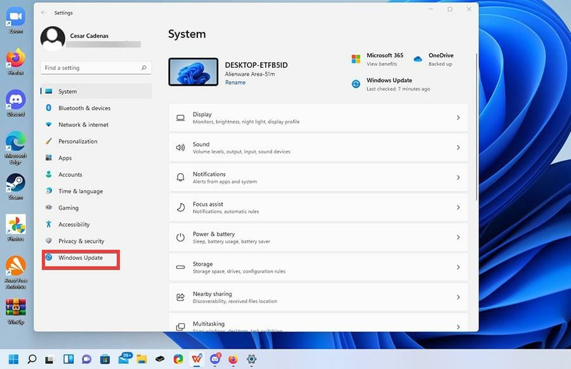Open Zoom from the desktop shortcut

16,21
